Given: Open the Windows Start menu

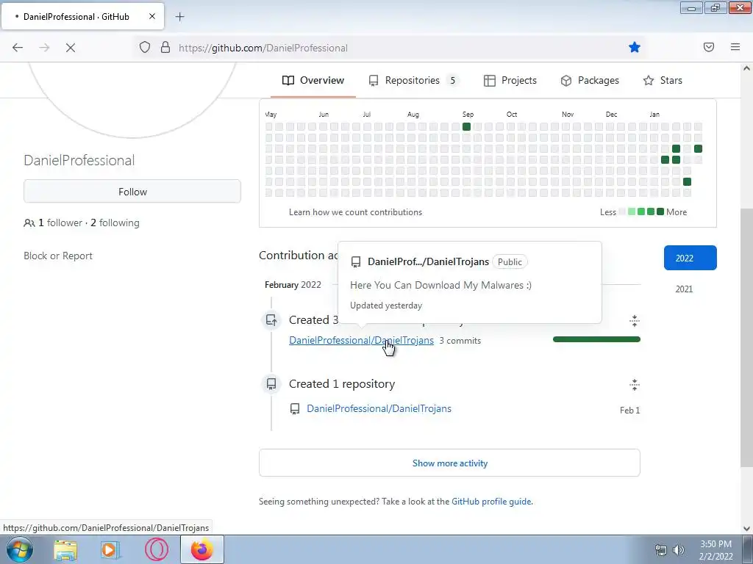Looking at the screenshot, I should [x=19, y=549].
